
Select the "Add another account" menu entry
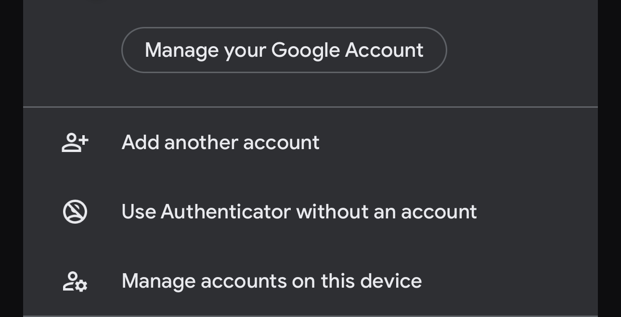click(x=220, y=142)
